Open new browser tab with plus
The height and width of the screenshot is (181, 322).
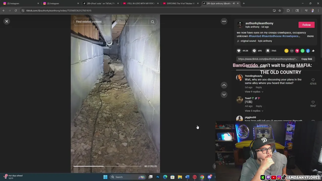coord(244,4)
